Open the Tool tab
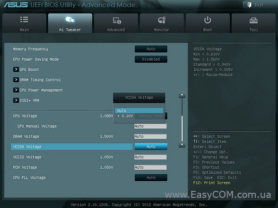 tap(253, 23)
